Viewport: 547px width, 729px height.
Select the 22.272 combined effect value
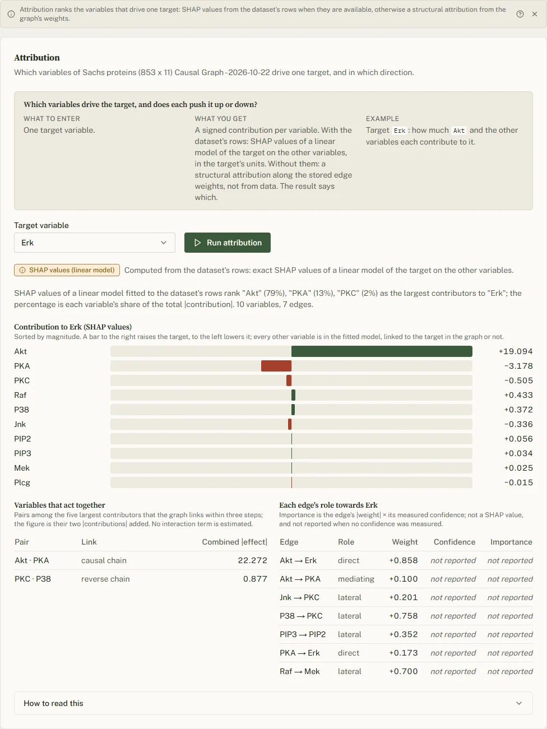click(x=252, y=560)
